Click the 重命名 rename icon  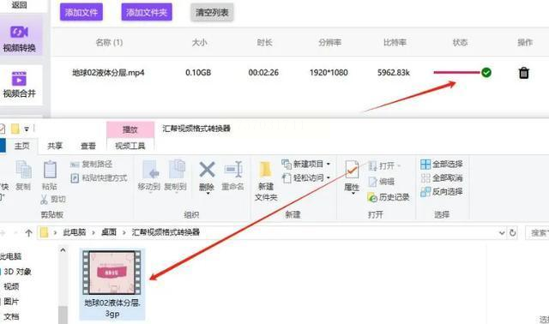[x=233, y=170]
